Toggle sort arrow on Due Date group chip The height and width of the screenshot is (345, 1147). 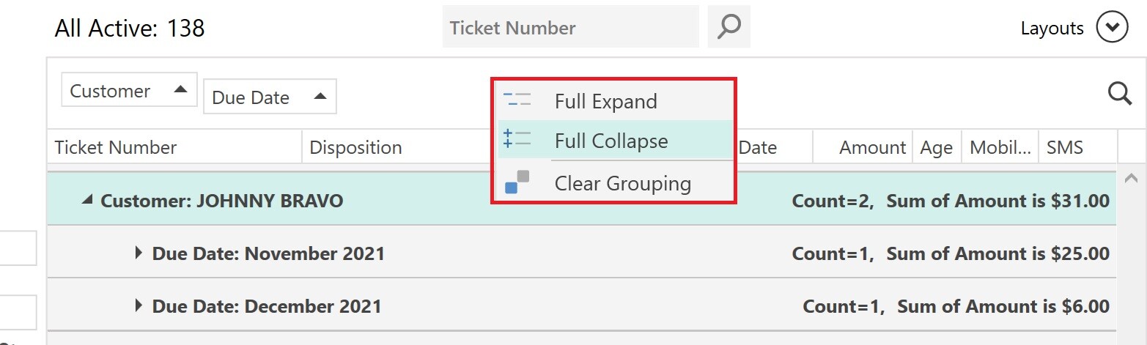click(x=320, y=97)
